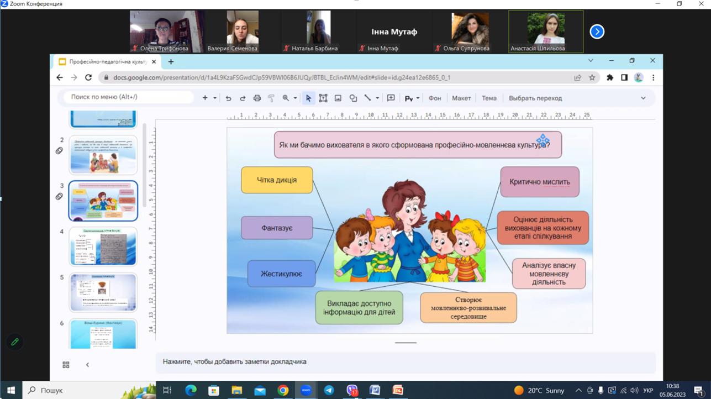Screen dimensions: 711x399
Task: Click the Redo arrow in the toolbar
Action: 243,98
